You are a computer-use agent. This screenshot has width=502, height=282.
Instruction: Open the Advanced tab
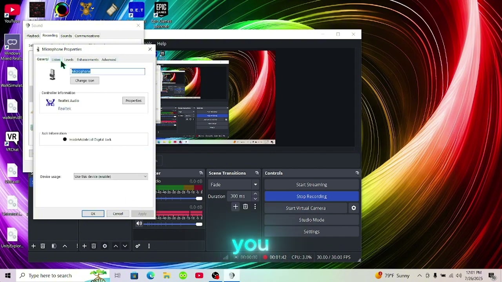point(109,60)
